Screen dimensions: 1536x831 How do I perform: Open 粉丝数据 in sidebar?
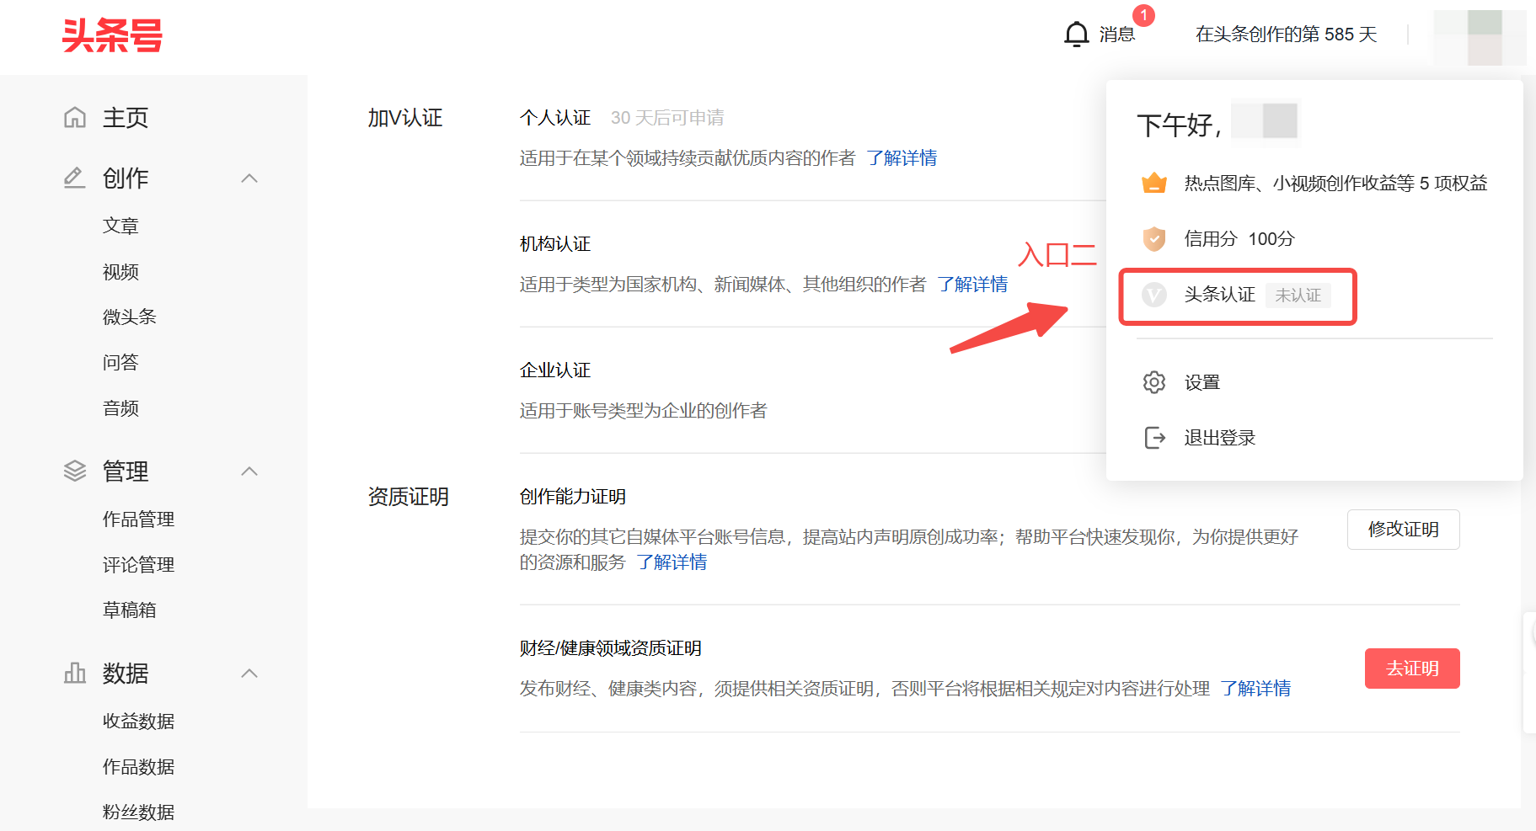coord(138,812)
